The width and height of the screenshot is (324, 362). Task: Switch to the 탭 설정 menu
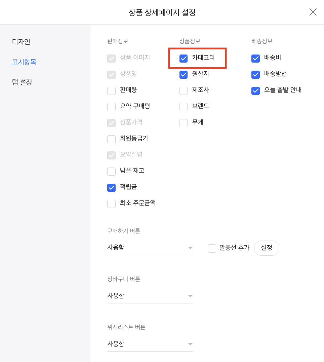(22, 82)
